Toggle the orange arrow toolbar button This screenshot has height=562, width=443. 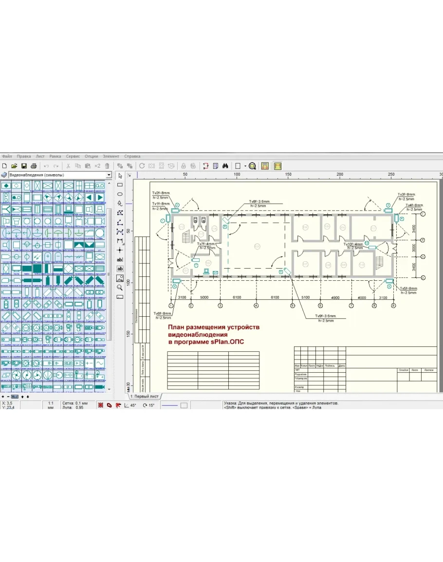265,166
